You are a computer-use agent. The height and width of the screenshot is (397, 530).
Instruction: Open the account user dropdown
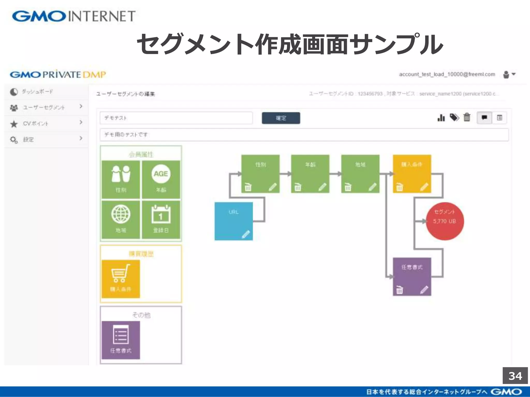pos(509,74)
